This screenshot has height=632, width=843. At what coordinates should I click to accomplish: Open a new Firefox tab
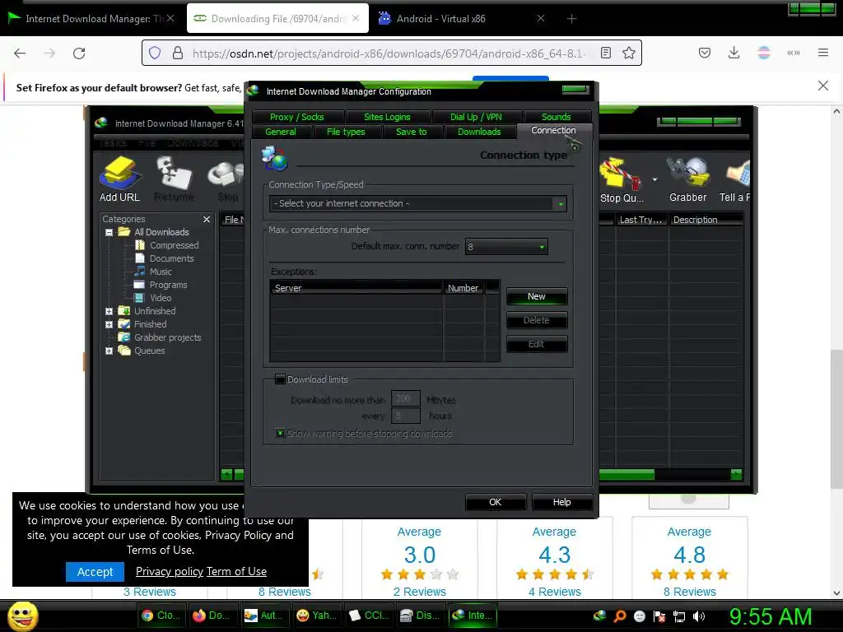click(x=571, y=19)
